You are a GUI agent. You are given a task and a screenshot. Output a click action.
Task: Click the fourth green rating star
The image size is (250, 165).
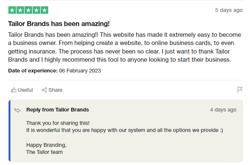[36, 10]
